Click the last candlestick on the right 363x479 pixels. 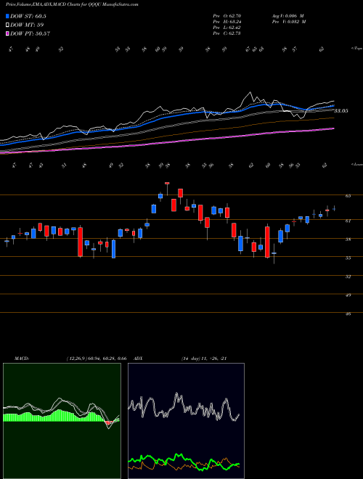pos(334,208)
